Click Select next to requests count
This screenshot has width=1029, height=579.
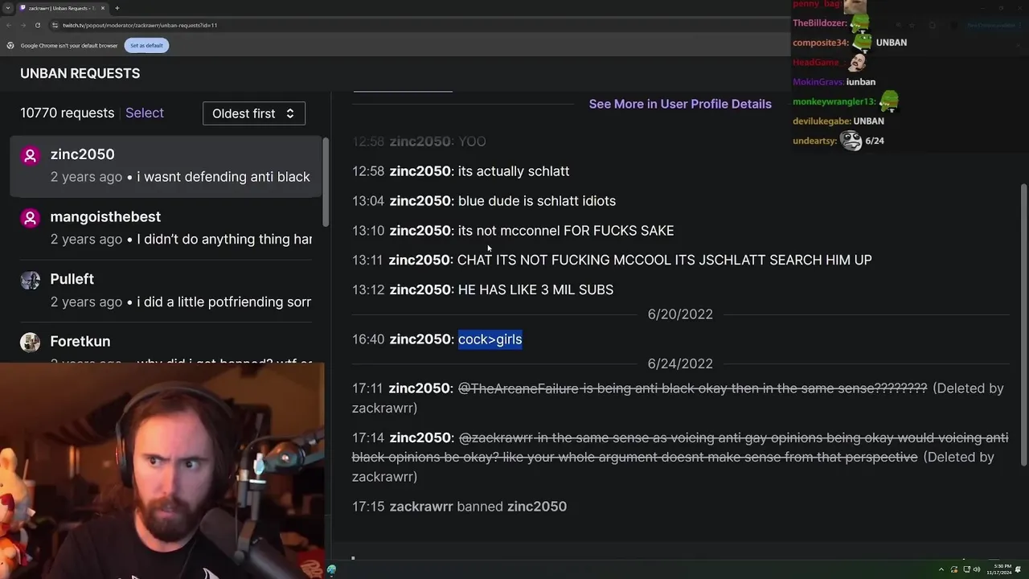coord(145,113)
